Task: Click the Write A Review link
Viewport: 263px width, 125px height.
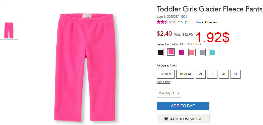Action: 207,22
